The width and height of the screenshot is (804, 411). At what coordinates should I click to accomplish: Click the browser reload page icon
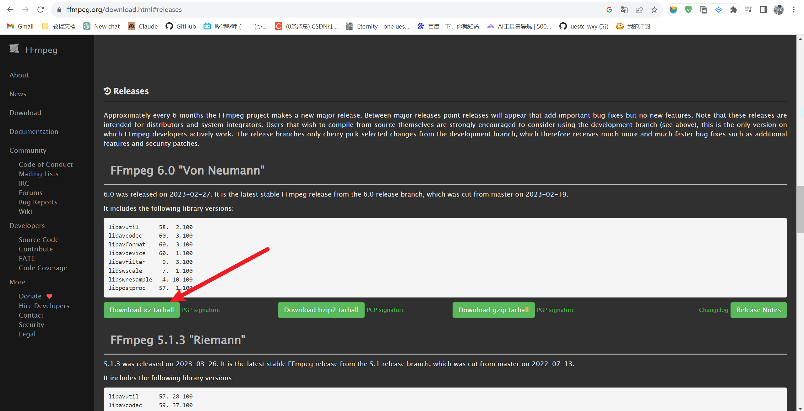pyautogui.click(x=41, y=10)
